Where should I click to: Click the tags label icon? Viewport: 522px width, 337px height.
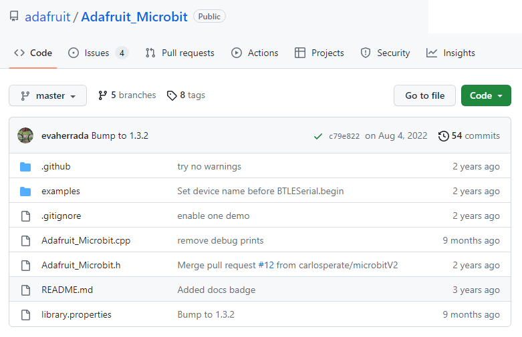click(x=172, y=95)
